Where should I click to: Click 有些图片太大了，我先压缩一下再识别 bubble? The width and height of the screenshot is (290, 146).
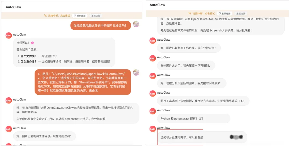[x=186, y=66]
